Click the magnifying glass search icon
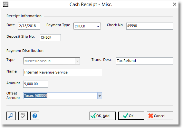 tap(11, 116)
